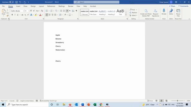191x107 pixels.
Task: Click the text highlight color button
Action: coord(36,15)
